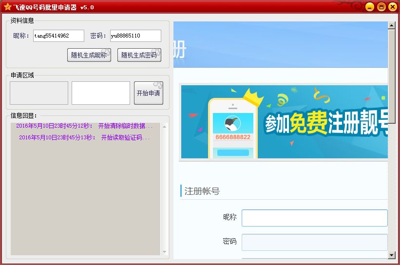Click the 昵称 field containing tang55414962
The width and height of the screenshot is (400, 265).
pyautogui.click(x=58, y=36)
